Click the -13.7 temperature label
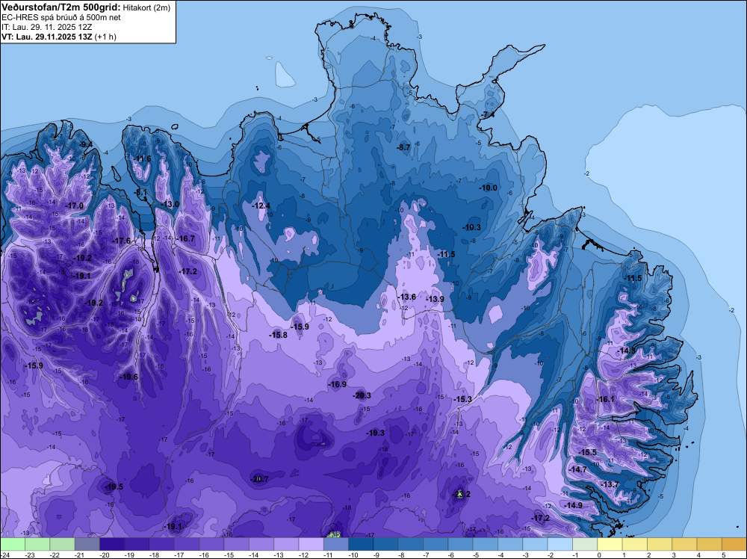The height and width of the screenshot is (559, 747). pyautogui.click(x=610, y=484)
